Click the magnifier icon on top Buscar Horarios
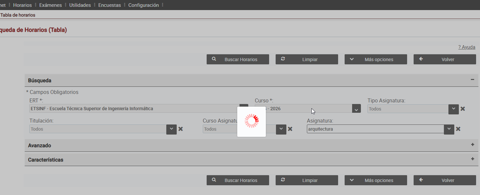The height and width of the screenshot is (195, 480). 214,59
